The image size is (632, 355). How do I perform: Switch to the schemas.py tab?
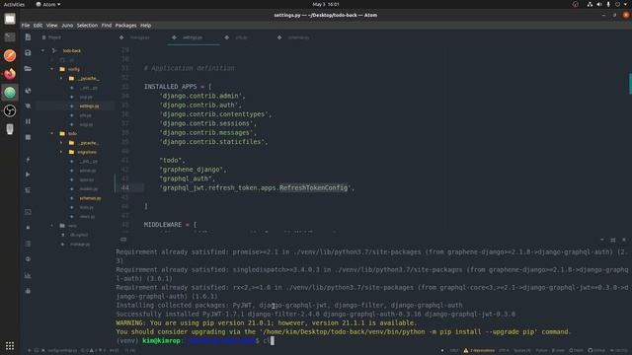pyautogui.click(x=298, y=37)
